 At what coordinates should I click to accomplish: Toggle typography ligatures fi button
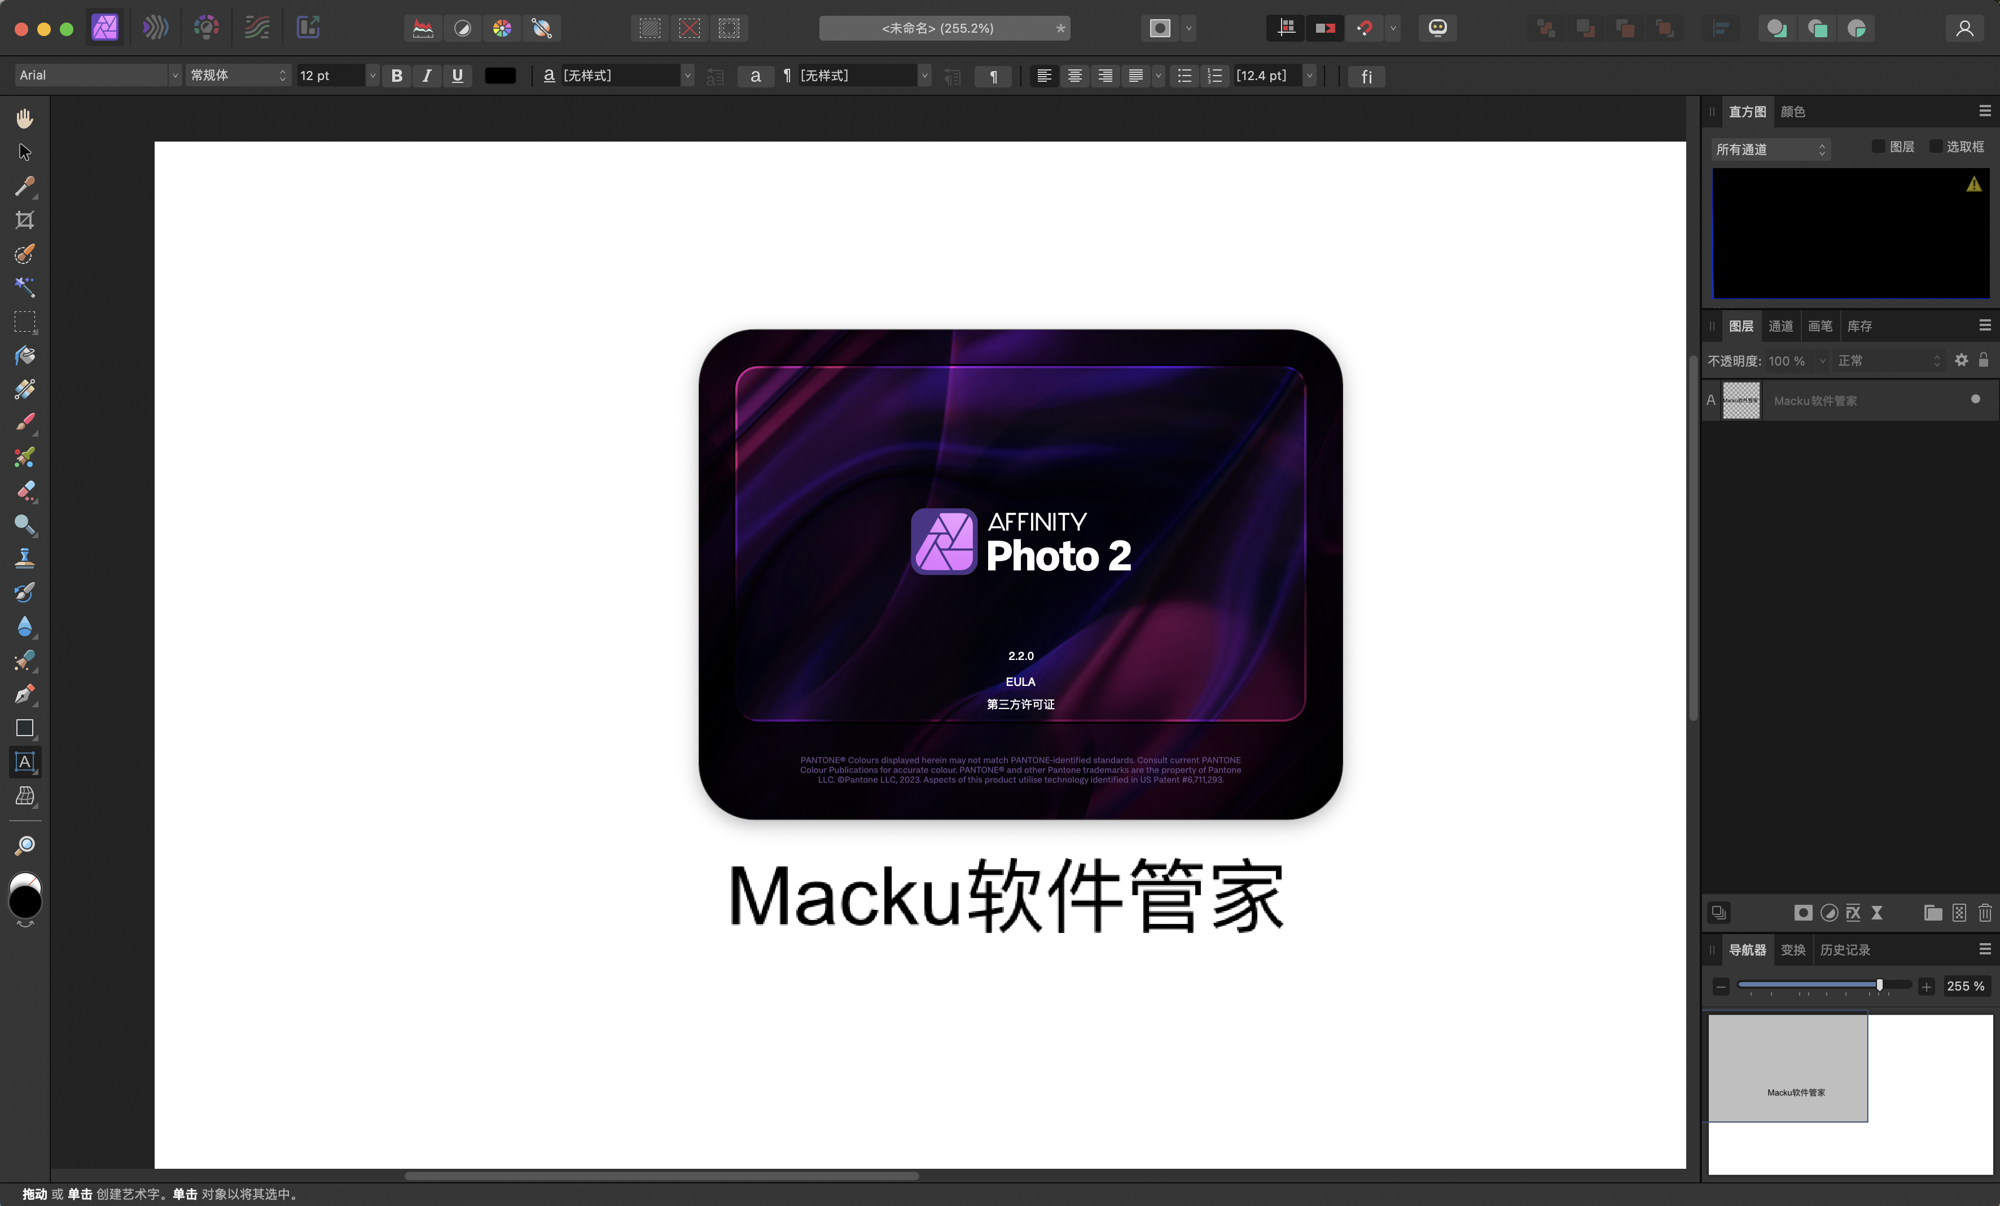click(1367, 76)
